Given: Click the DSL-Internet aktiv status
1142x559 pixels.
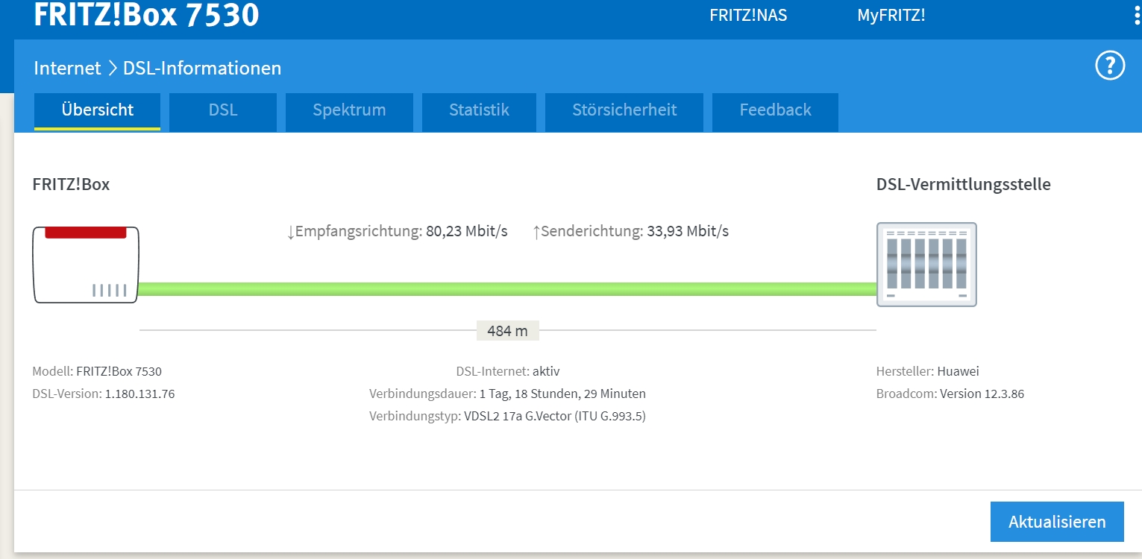Looking at the screenshot, I should [x=508, y=371].
